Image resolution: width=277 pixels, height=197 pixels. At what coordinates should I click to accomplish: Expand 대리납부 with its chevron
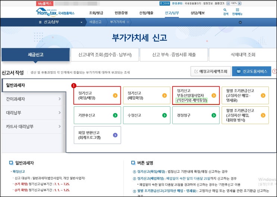60,113
